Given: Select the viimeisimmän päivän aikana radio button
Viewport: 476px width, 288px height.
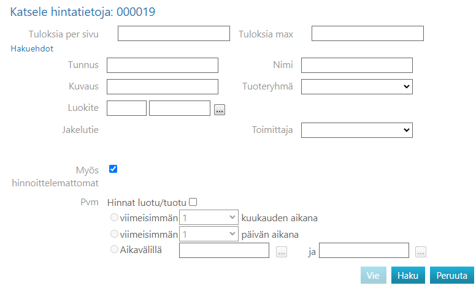Looking at the screenshot, I should click(x=113, y=233).
